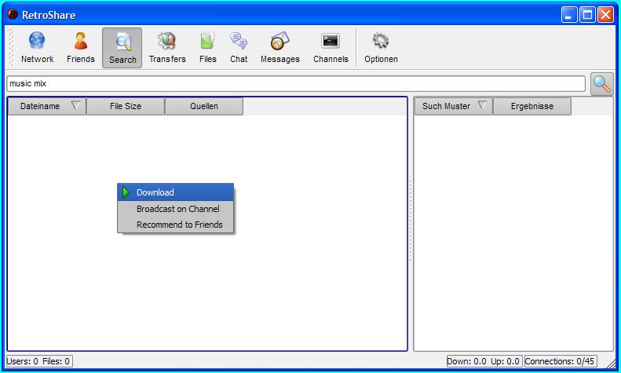Viewport: 621px width, 373px height.
Task: Focus the search field containing music mix
Action: (296, 83)
